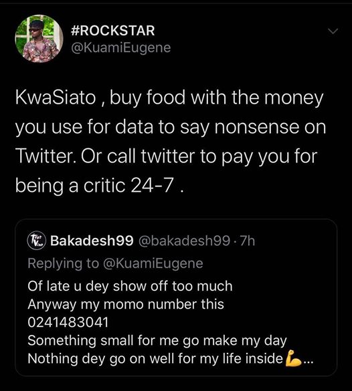This screenshot has width=352, height=391.
Task: Click the 7h timestamp
Action: (x=247, y=241)
